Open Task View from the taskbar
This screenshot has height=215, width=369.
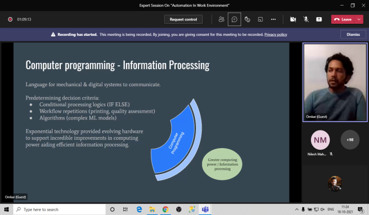point(125,209)
